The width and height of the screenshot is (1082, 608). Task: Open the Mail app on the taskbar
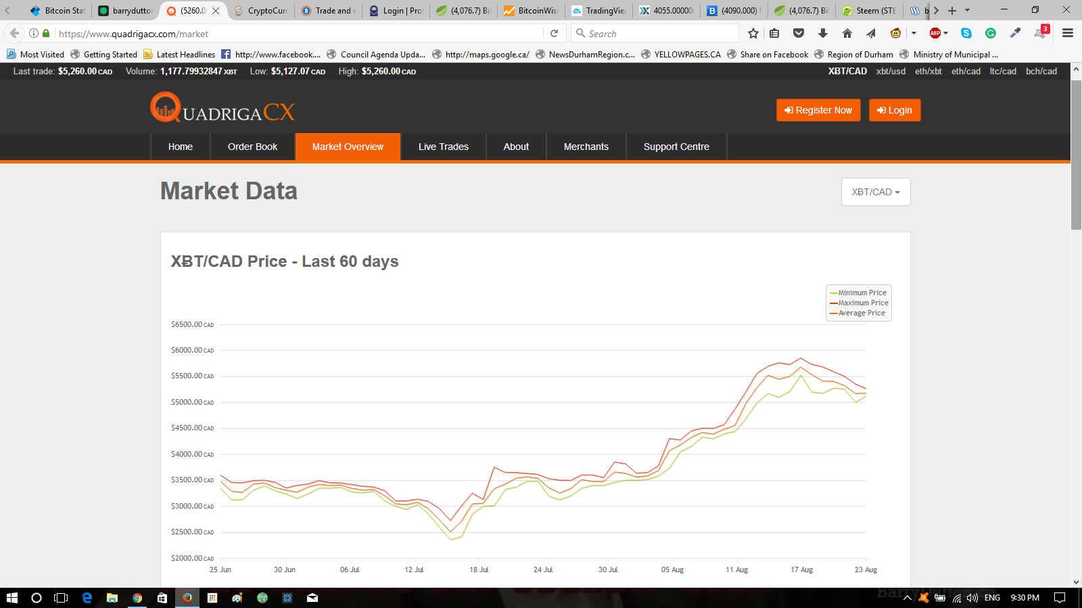point(312,598)
